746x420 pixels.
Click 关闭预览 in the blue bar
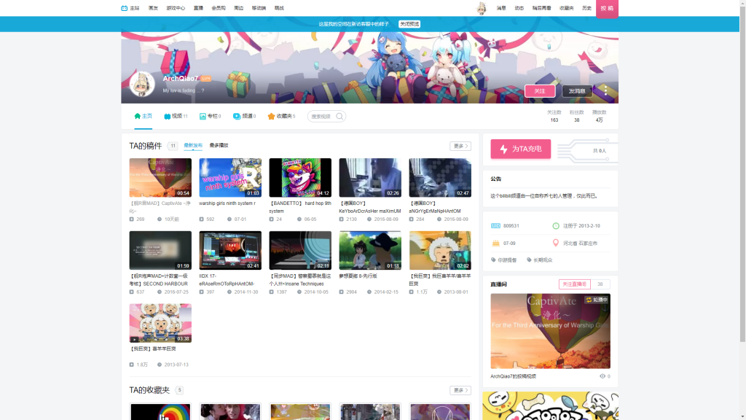coord(409,24)
